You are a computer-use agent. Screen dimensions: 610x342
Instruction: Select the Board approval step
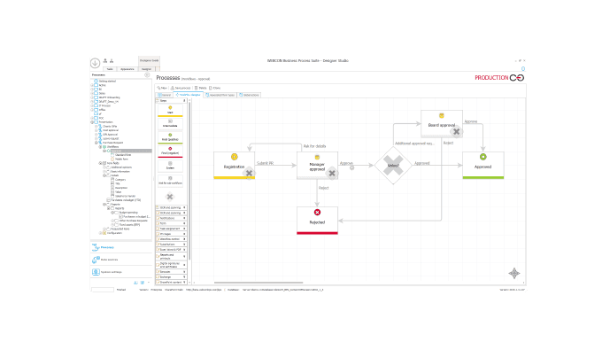442,123
